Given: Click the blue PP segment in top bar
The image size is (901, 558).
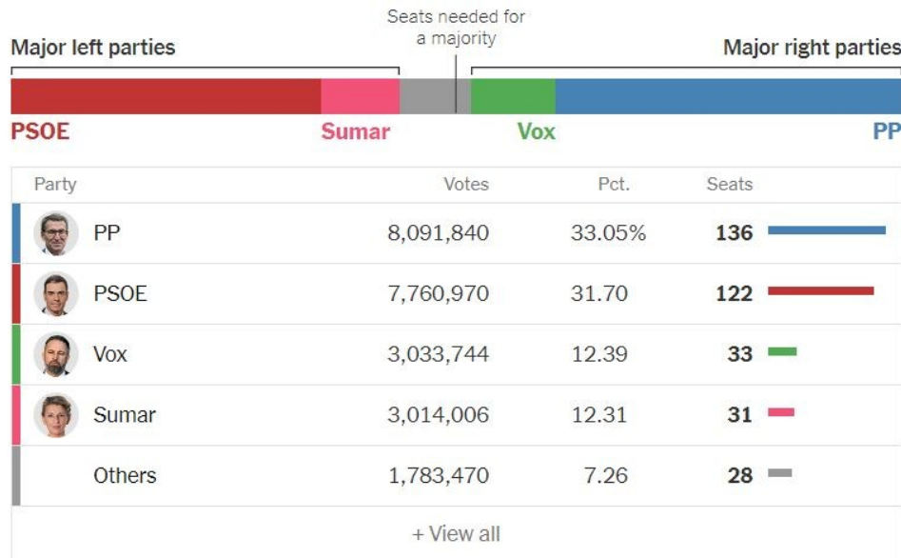Looking at the screenshot, I should (x=728, y=96).
